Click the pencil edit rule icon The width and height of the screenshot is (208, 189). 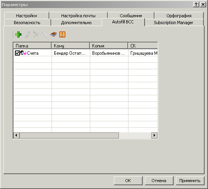tap(27, 34)
